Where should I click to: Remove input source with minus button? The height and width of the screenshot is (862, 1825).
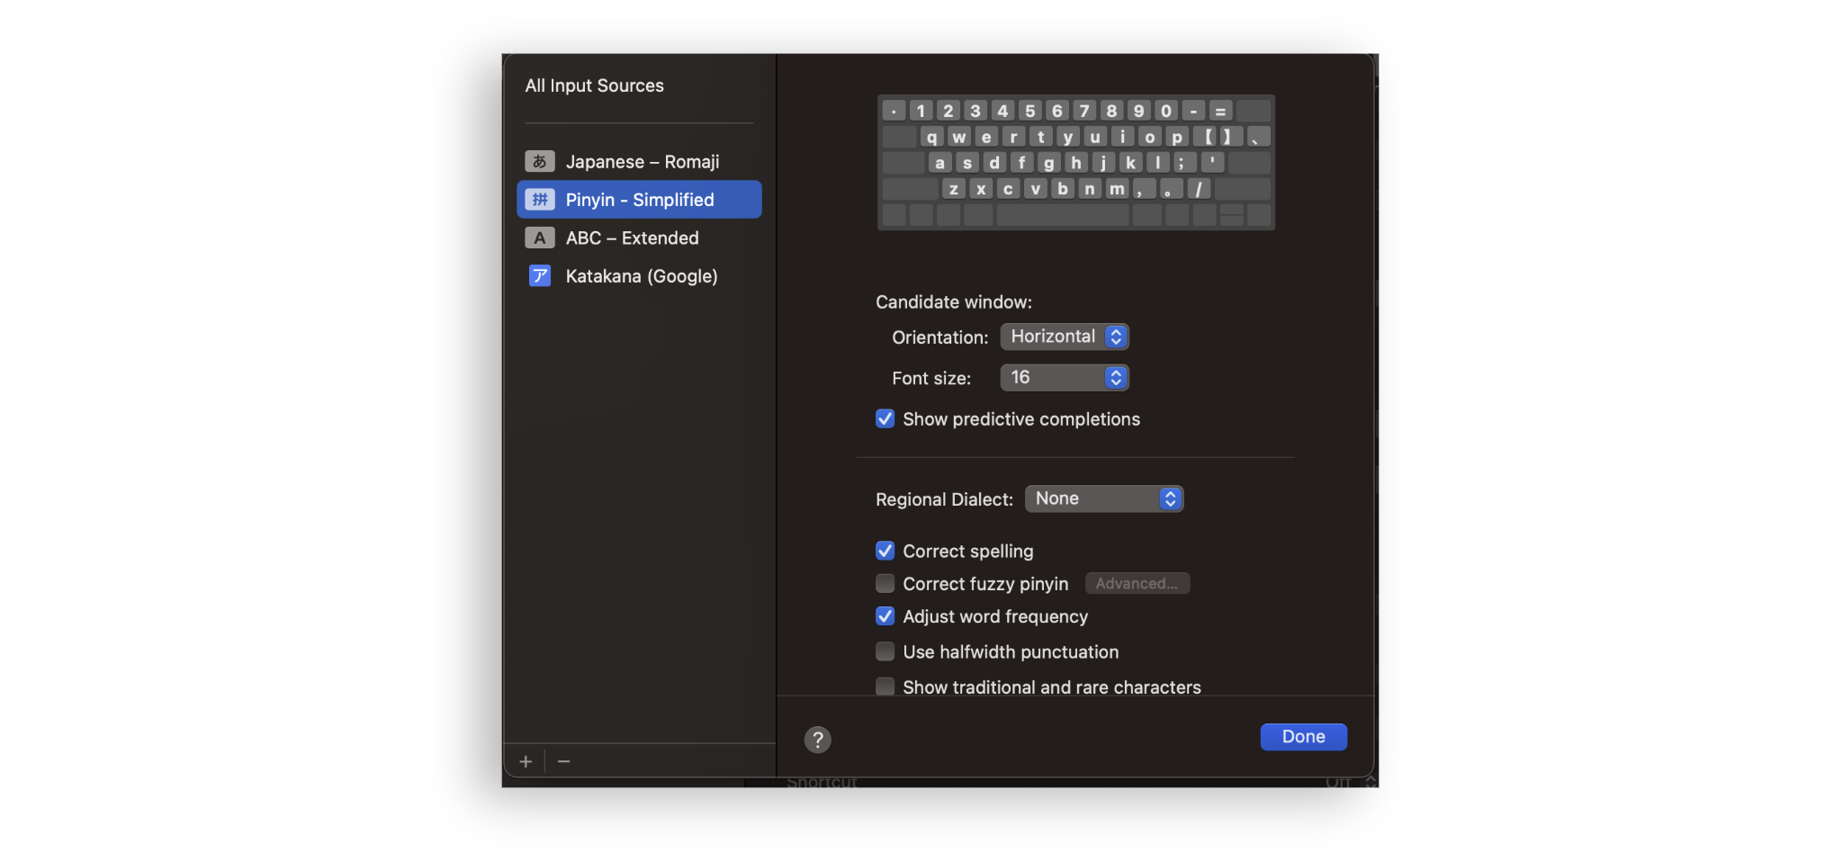pos(564,762)
